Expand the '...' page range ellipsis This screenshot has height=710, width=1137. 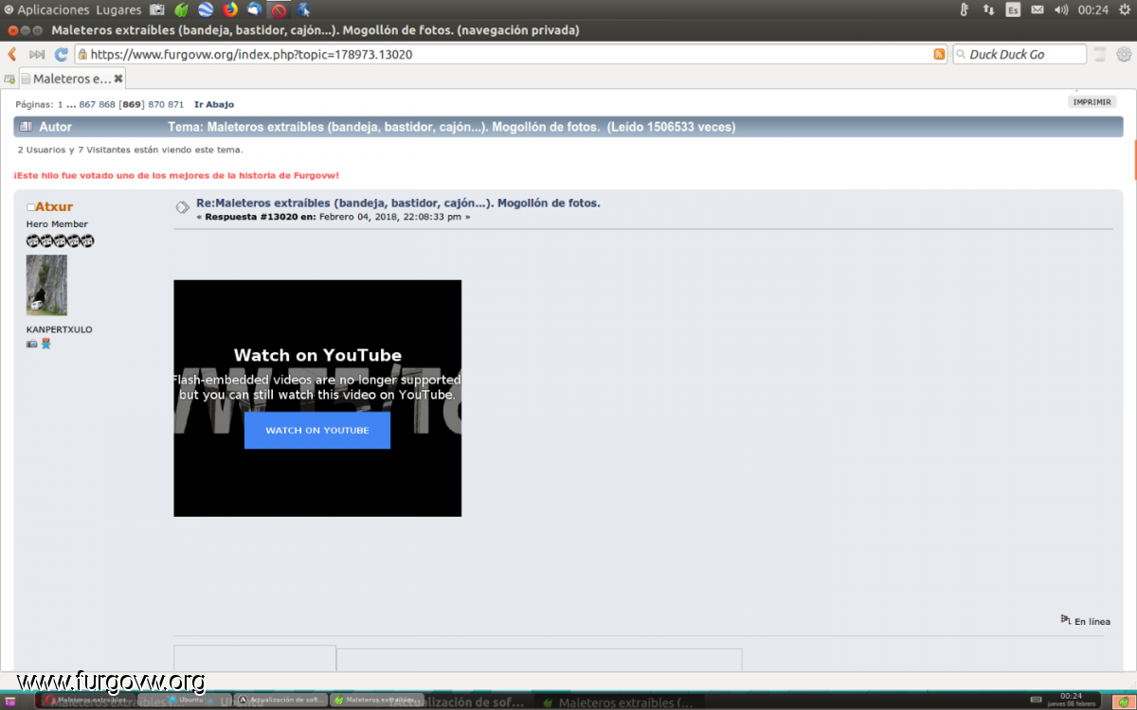pyautogui.click(x=71, y=104)
